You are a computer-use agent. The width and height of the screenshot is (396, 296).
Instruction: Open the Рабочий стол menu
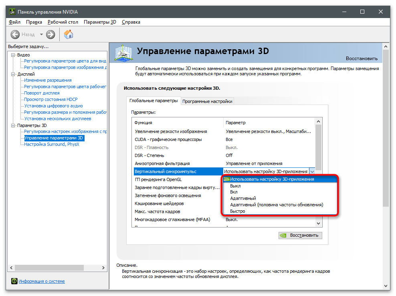pyautogui.click(x=63, y=22)
